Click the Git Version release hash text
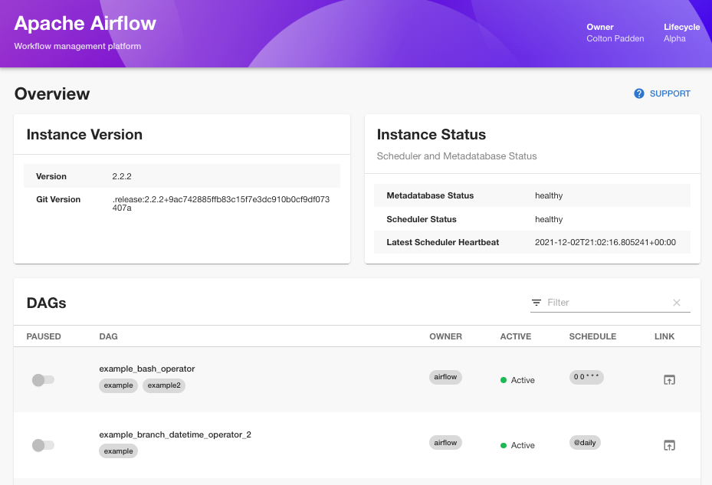This screenshot has width=712, height=485. tap(221, 204)
